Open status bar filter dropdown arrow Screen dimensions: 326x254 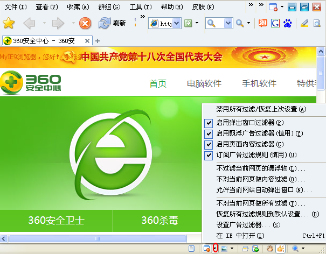[x=216, y=248]
